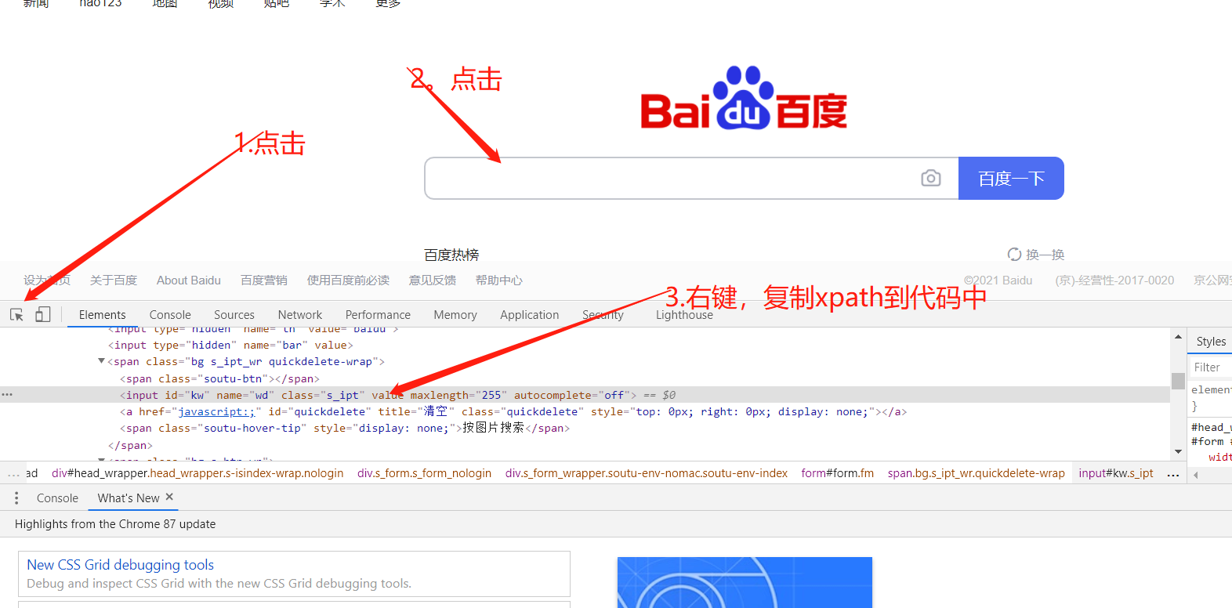Image resolution: width=1232 pixels, height=608 pixels.
Task: Click the Styles pane scroll-left arrow
Action: pos(1196,475)
